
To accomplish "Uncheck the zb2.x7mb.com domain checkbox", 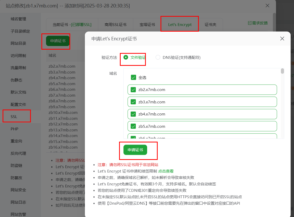I will [133, 90].
